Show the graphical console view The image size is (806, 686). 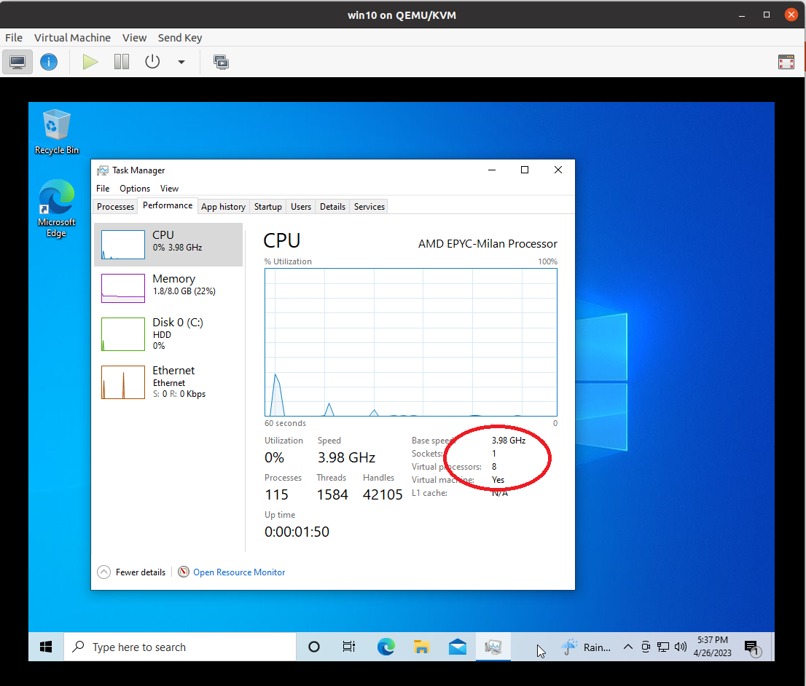coord(17,62)
